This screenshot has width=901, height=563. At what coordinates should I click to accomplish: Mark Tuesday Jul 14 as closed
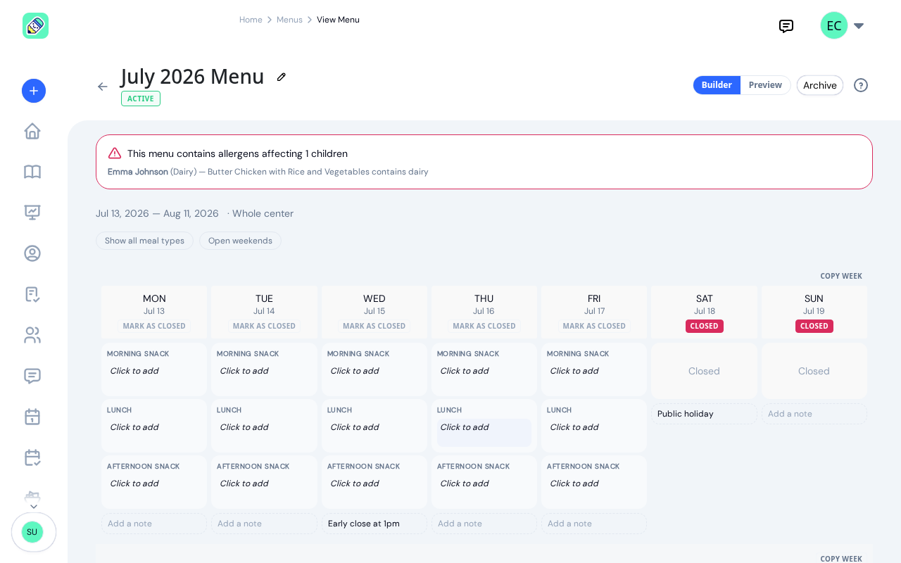pos(264,326)
